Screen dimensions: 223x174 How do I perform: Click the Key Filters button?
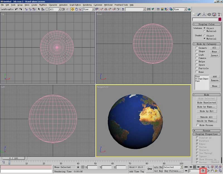click(173, 171)
